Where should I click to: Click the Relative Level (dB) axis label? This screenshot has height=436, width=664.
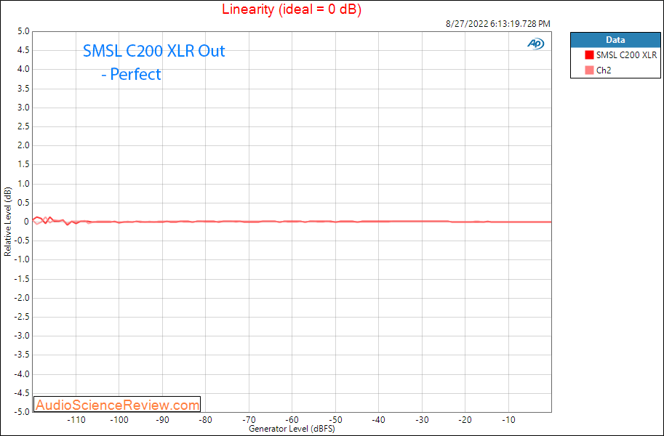coord(7,222)
